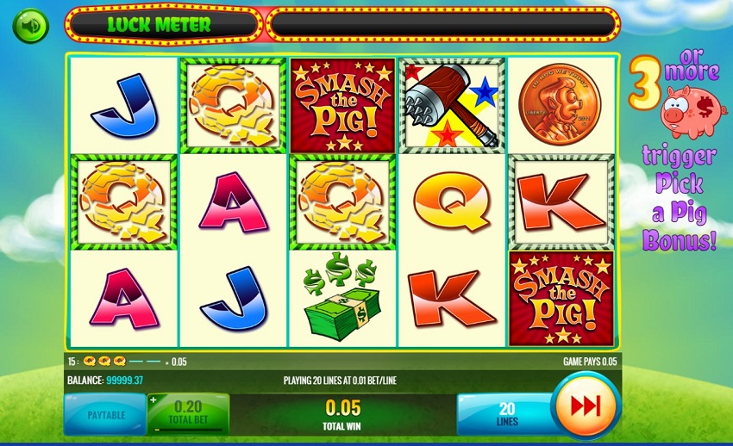Click the solid Q in fourth reel
733x446 pixels.
point(452,201)
